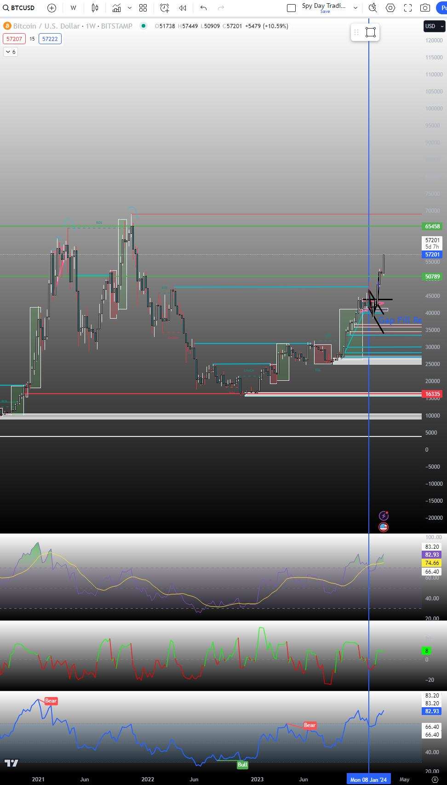The width and height of the screenshot is (447, 785).
Task: Click the US flag economic event marker
Action: (383, 527)
